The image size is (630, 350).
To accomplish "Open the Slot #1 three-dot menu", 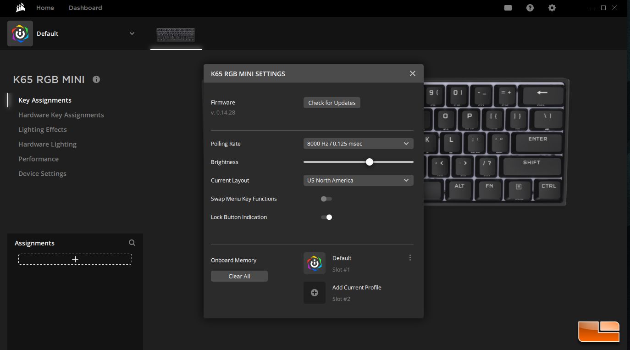I will click(410, 258).
